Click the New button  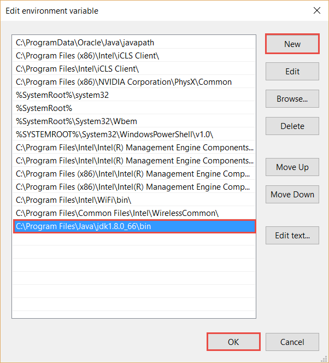tap(292, 44)
